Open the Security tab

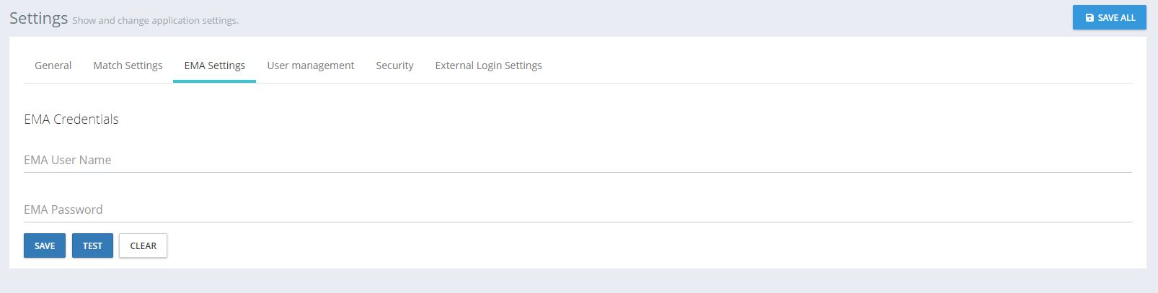[x=394, y=66]
